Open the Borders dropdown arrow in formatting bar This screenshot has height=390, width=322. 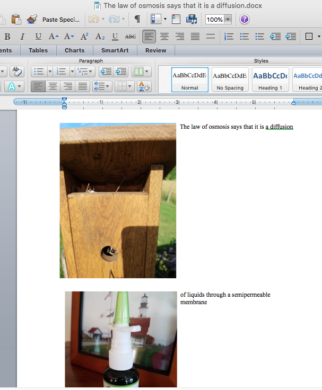click(319, 37)
